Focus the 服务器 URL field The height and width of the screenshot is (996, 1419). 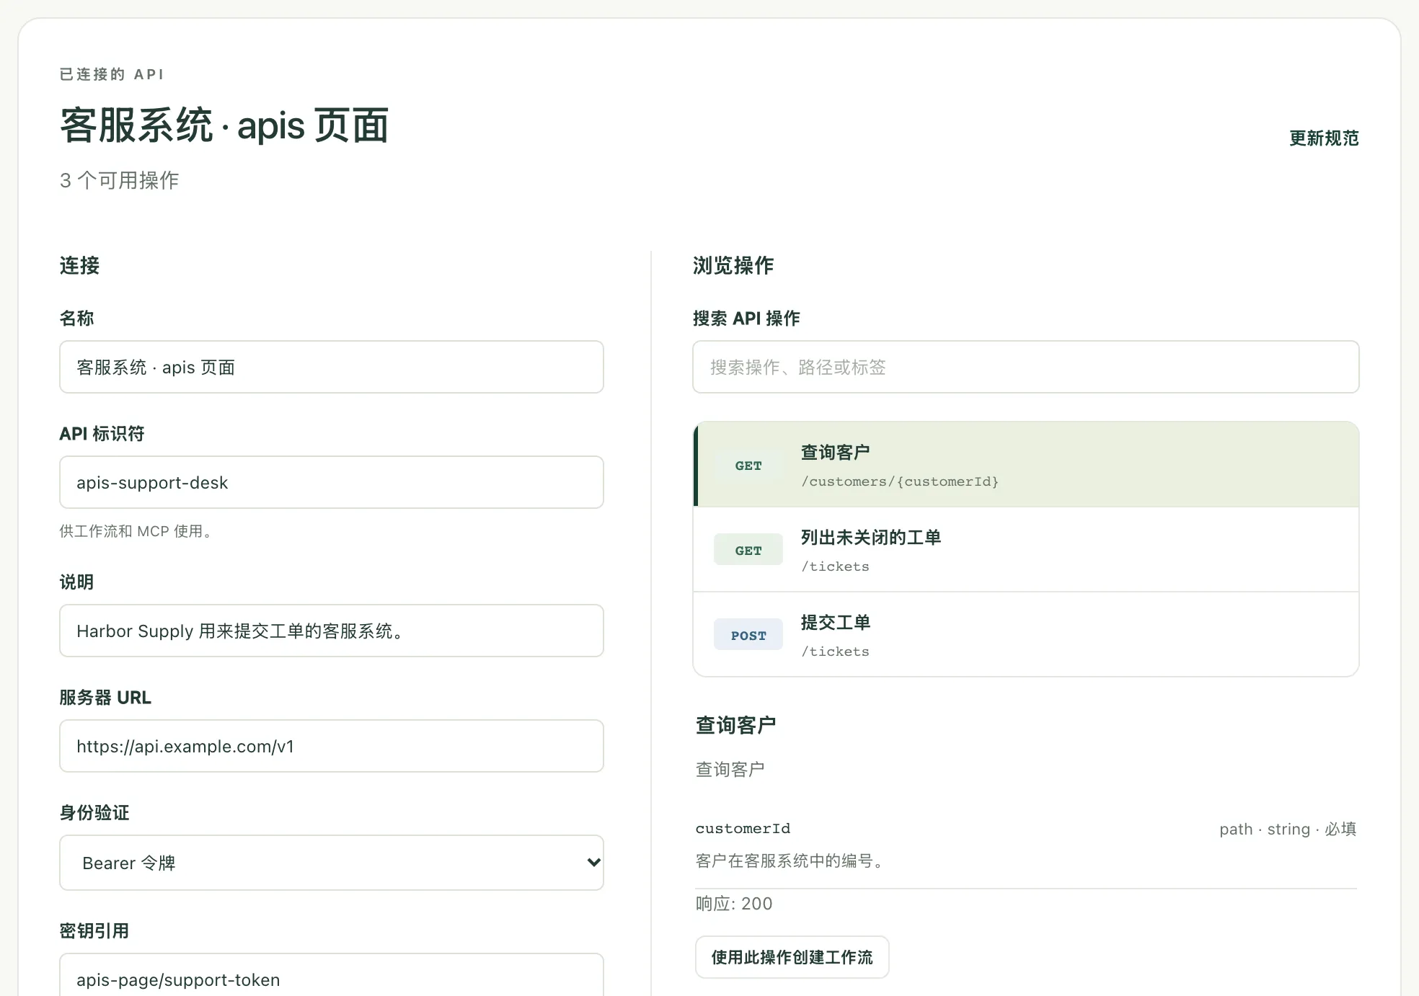tap(332, 746)
